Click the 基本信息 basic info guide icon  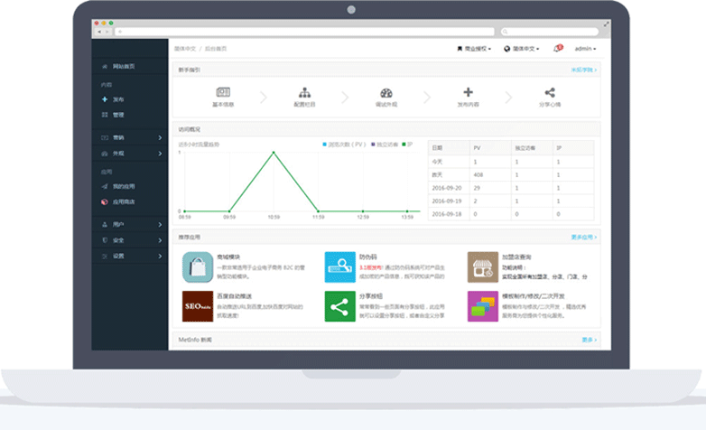223,92
